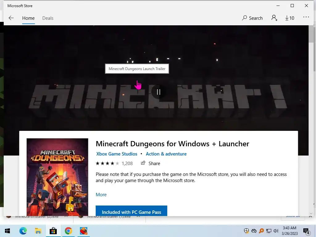
Task: Go back with the arrow button
Action: point(11,18)
